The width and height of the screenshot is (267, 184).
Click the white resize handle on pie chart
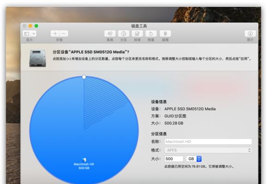click(x=84, y=77)
